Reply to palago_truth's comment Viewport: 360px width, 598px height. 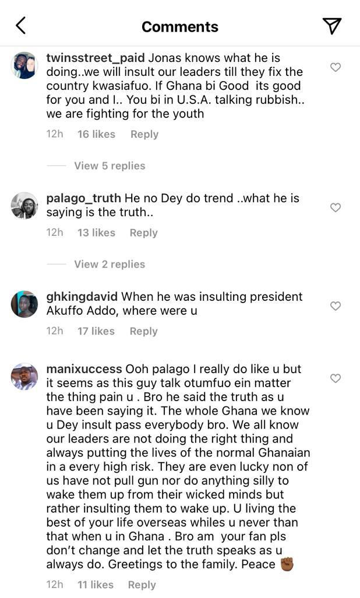144,232
